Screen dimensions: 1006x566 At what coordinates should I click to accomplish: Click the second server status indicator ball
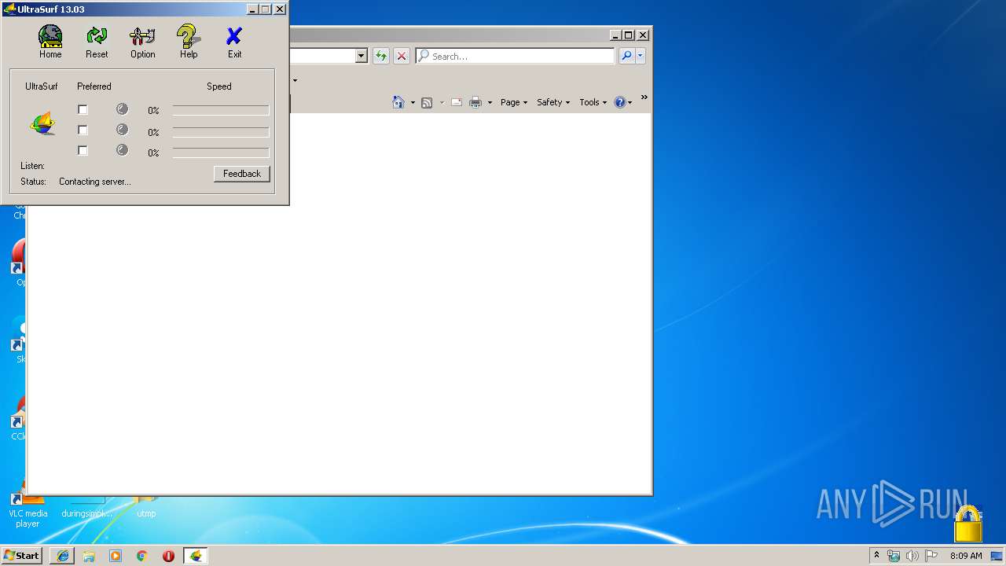coord(122,130)
